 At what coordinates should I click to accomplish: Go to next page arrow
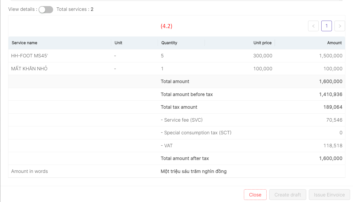click(340, 26)
